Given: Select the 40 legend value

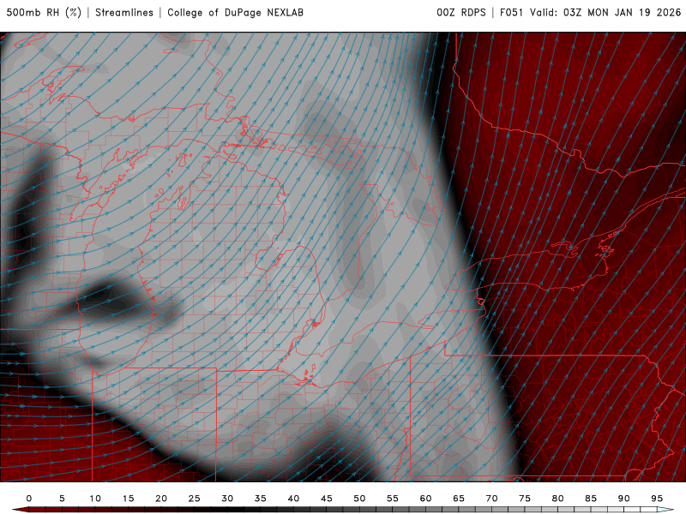Looking at the screenshot, I should click(293, 499).
